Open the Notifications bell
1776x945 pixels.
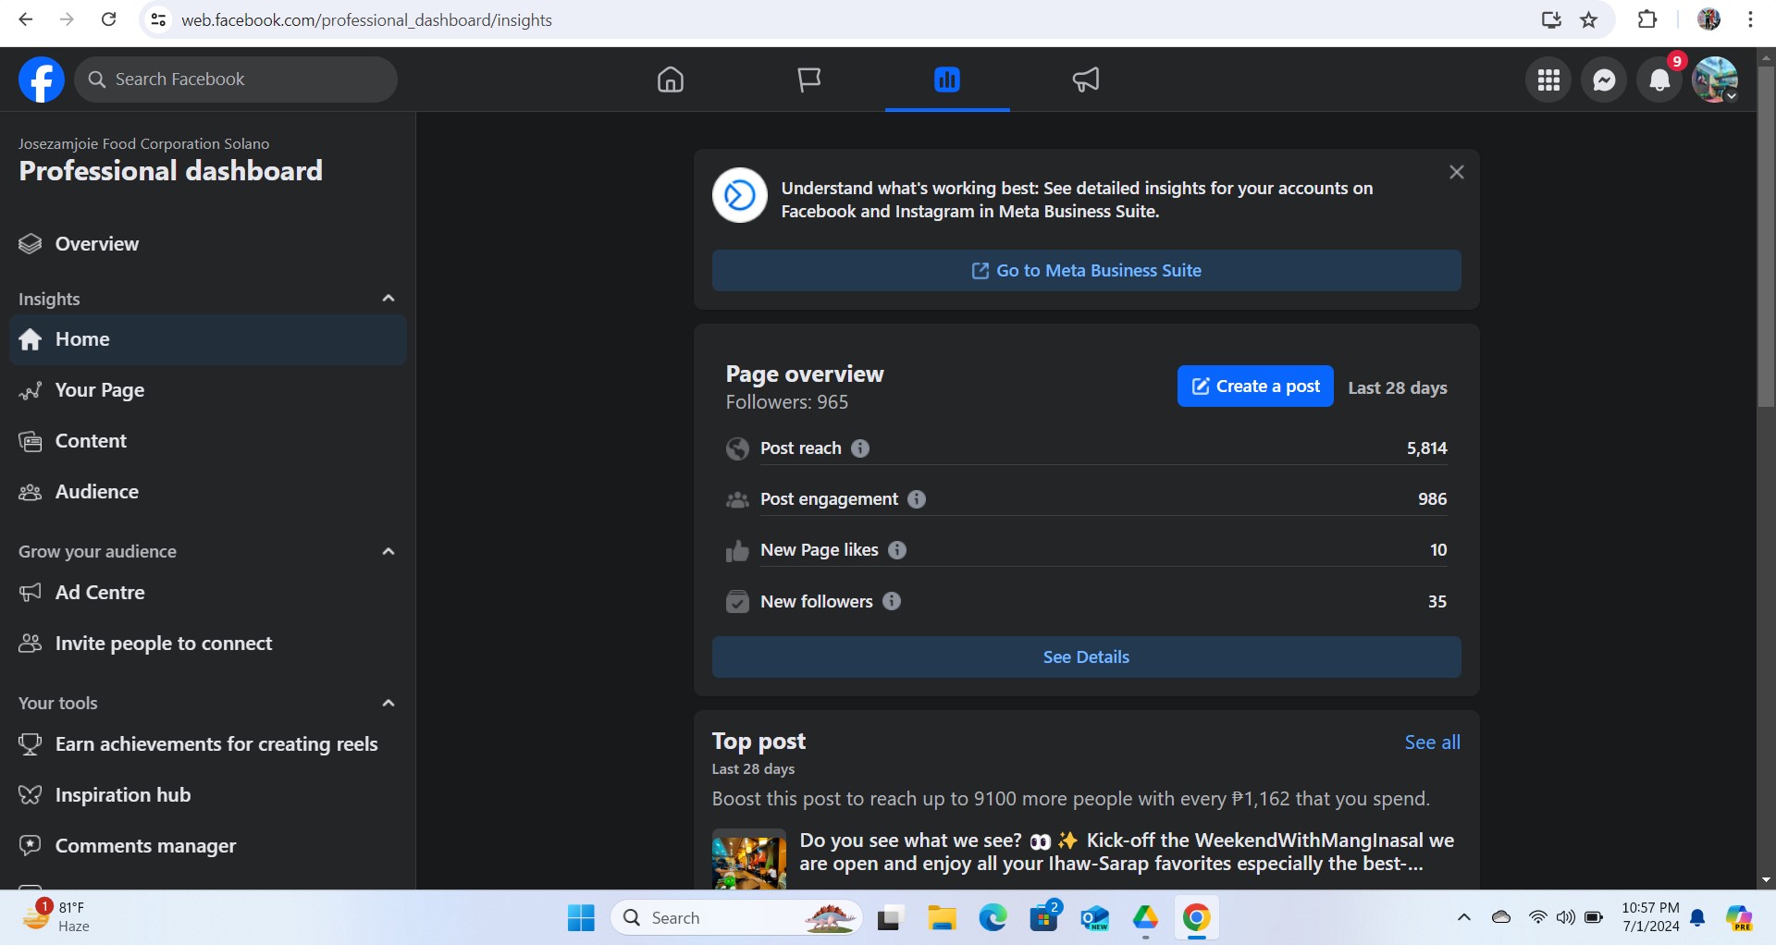tap(1659, 80)
